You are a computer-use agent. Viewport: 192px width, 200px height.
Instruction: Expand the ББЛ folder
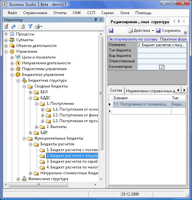30,92
